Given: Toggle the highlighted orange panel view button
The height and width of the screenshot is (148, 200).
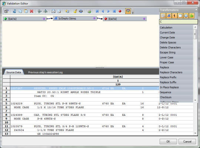Looking at the screenshot, I should (128, 11).
